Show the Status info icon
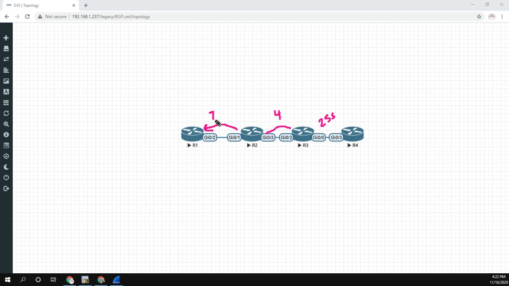 pos(6,135)
